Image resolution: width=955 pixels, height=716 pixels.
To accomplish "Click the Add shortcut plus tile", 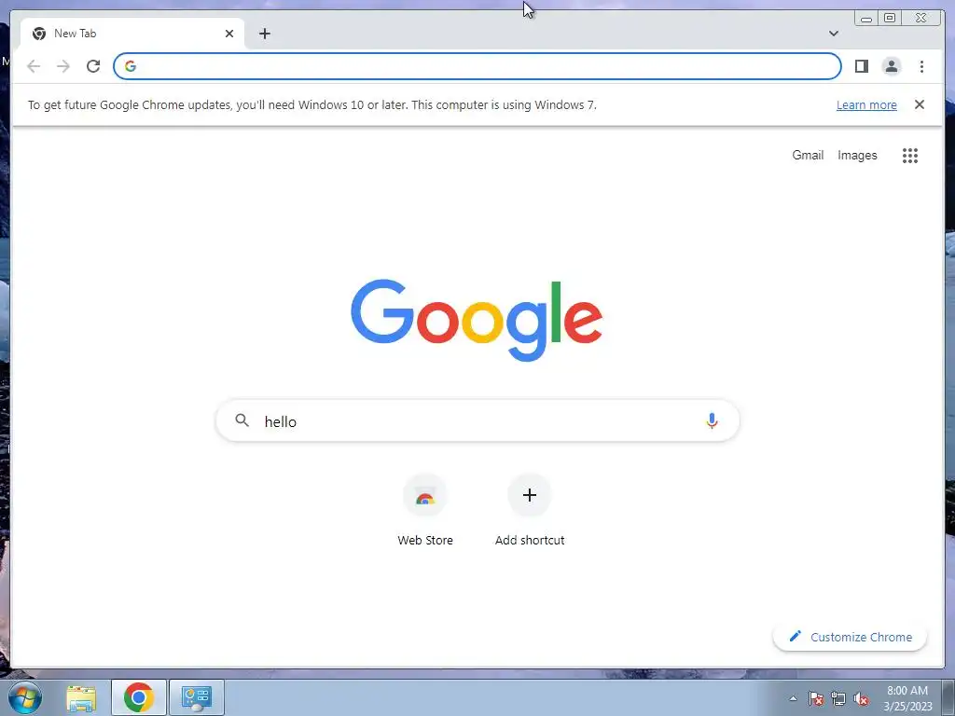I will [x=530, y=495].
